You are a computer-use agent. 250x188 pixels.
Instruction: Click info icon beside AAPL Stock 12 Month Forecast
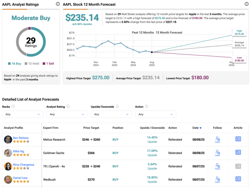(246, 4)
